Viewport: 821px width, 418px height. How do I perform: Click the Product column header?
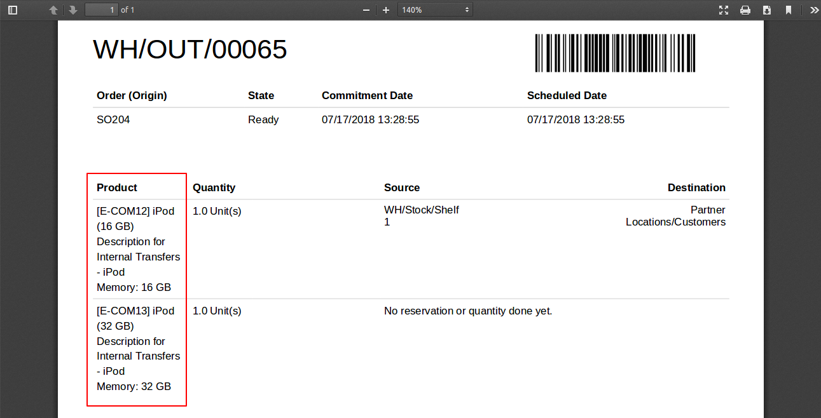click(117, 188)
